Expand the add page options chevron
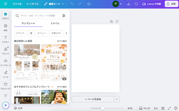The image size is (179, 111). (x=117, y=99)
